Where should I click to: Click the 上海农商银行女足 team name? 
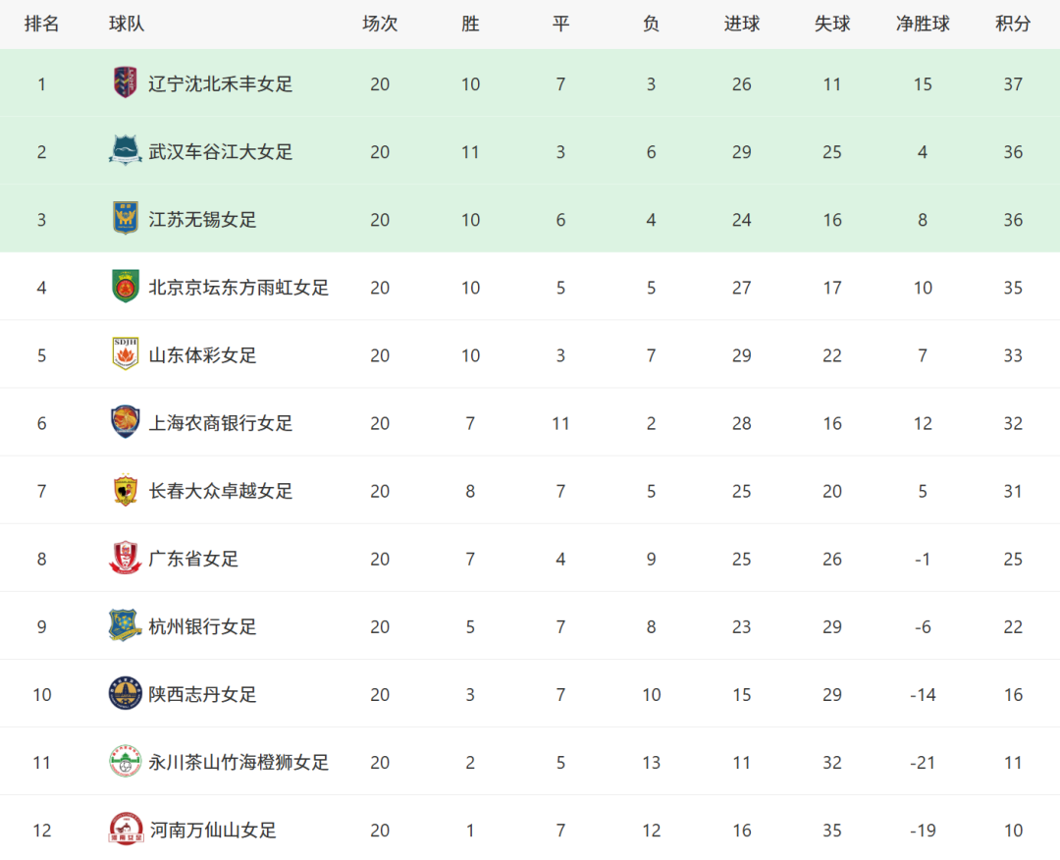click(221, 423)
